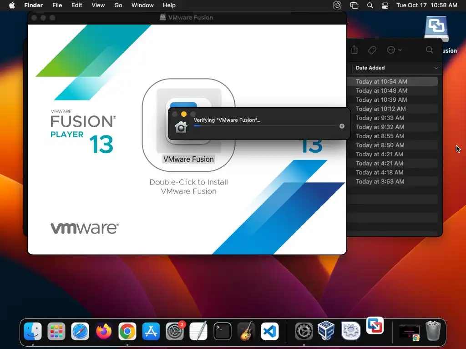Open Launchpad from the Dock
The height and width of the screenshot is (349, 466).
[56, 331]
